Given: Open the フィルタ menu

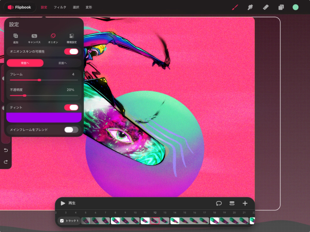Looking at the screenshot, I should 60,7.
